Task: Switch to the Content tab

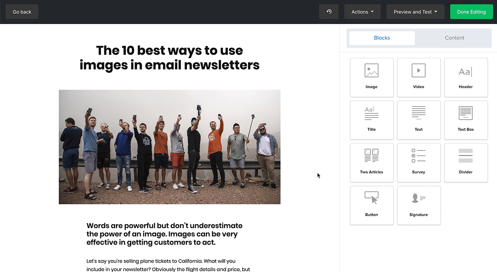Action: click(x=454, y=38)
